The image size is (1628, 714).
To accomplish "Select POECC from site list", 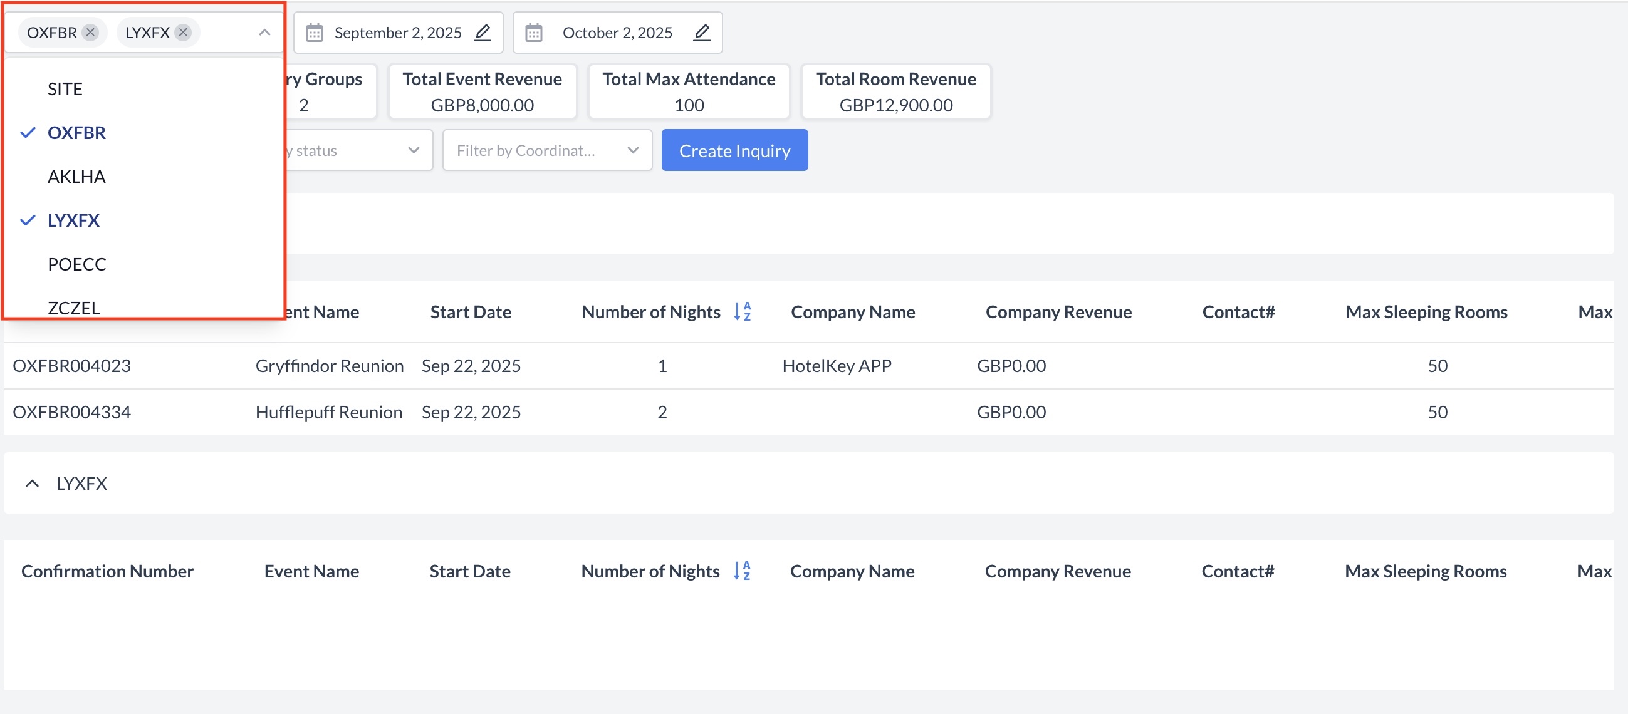I will (76, 264).
